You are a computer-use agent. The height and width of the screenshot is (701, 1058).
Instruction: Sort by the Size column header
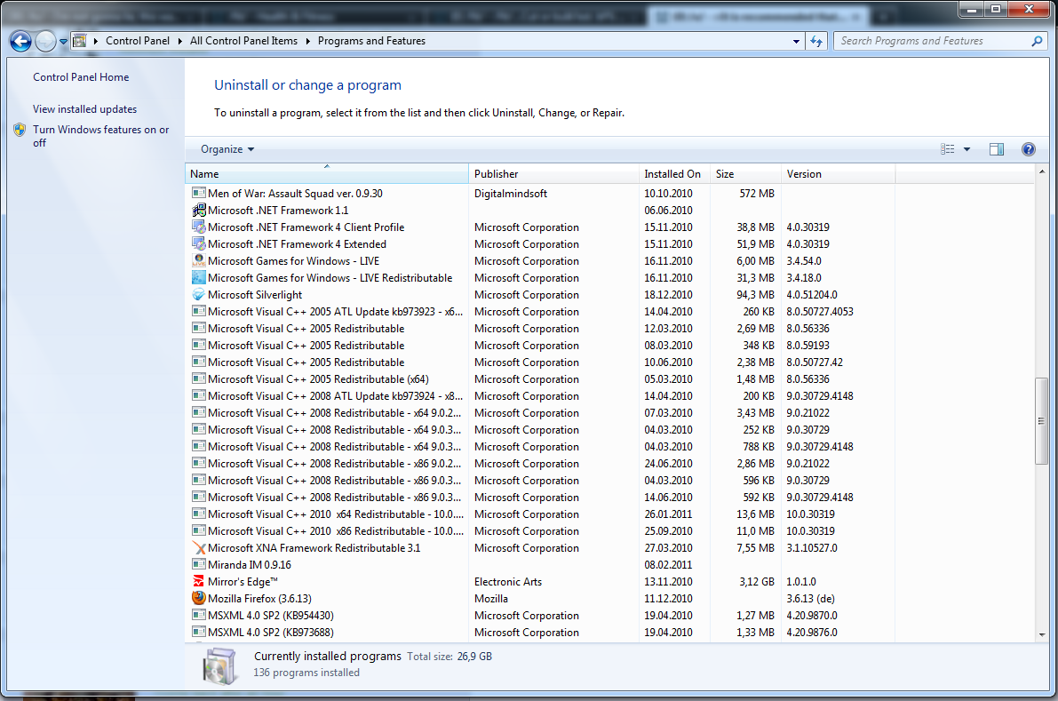745,173
